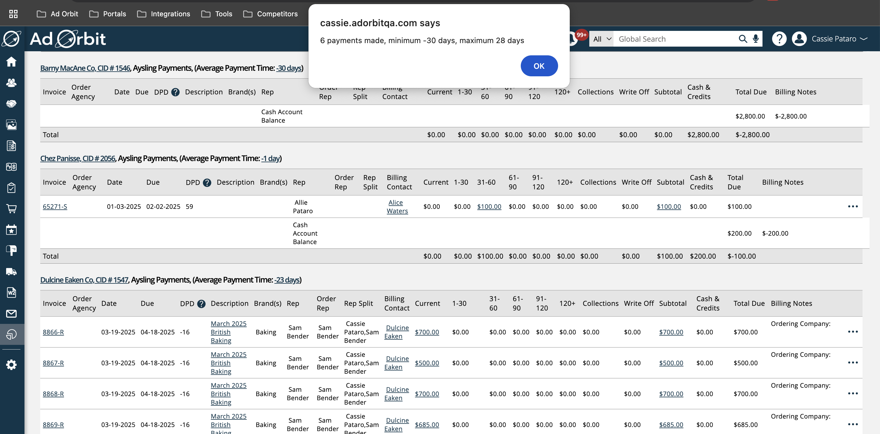The image size is (880, 434).
Task: Open invoice 8869-R
Action: (x=53, y=425)
